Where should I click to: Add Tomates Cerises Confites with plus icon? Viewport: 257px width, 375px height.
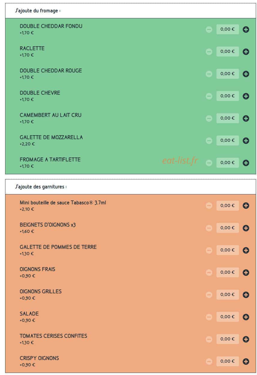point(246,339)
